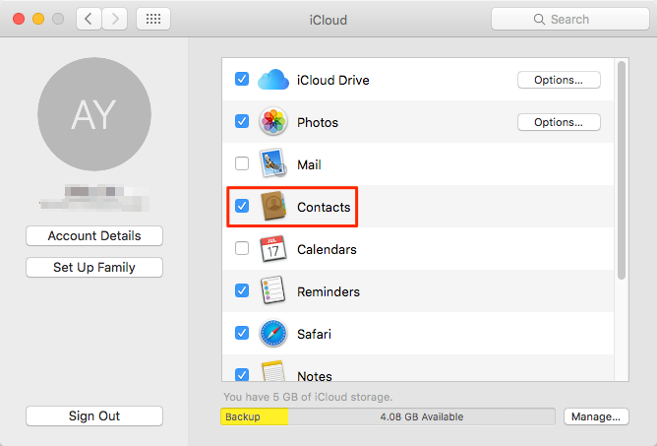Select the Notes label
This screenshot has width=657, height=446.
point(315,376)
